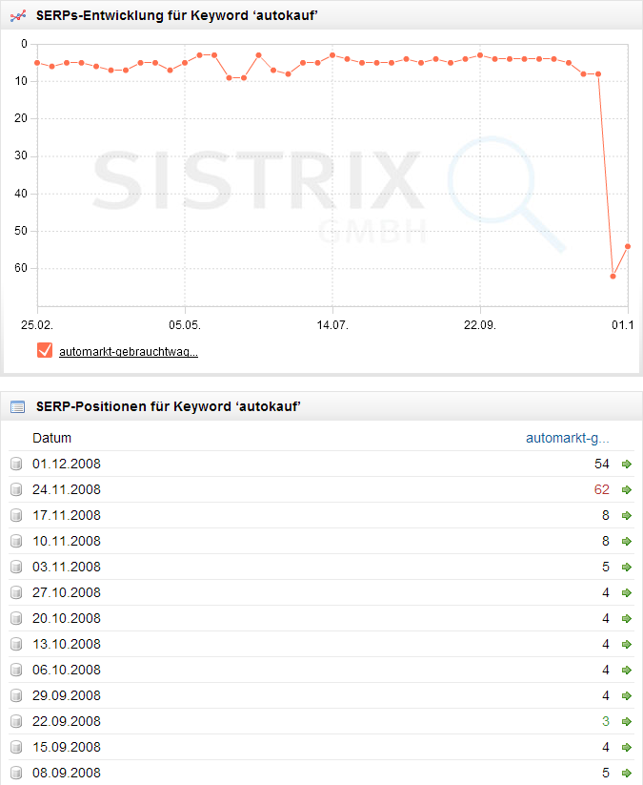The height and width of the screenshot is (785, 643).
Task: Click the database icon for 20.10.2008
Action: [16, 619]
